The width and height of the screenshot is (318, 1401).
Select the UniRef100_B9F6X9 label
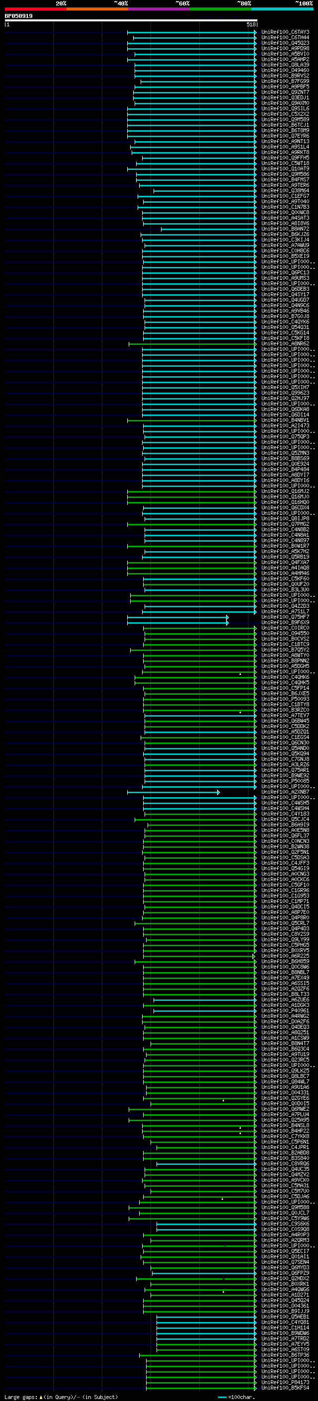285,622
